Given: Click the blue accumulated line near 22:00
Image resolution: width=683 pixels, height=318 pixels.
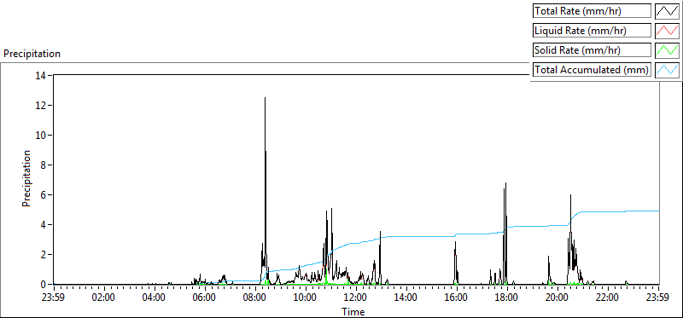Looking at the screenshot, I should tap(609, 211).
